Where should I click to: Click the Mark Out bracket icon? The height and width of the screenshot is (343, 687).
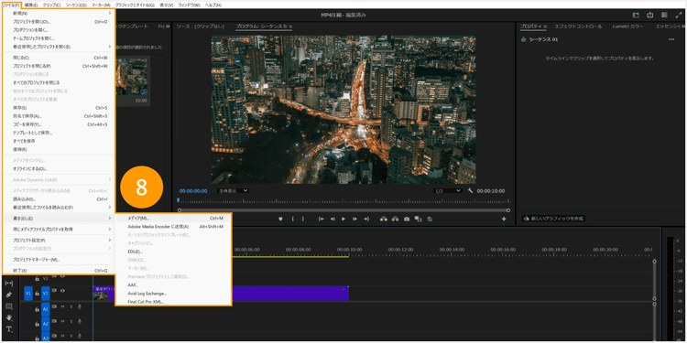[x=303, y=219]
